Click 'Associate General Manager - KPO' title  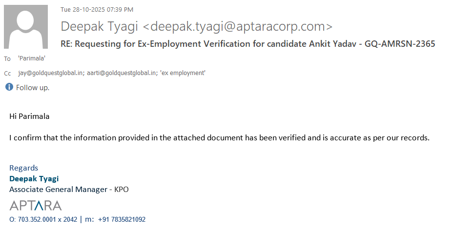[69, 189]
